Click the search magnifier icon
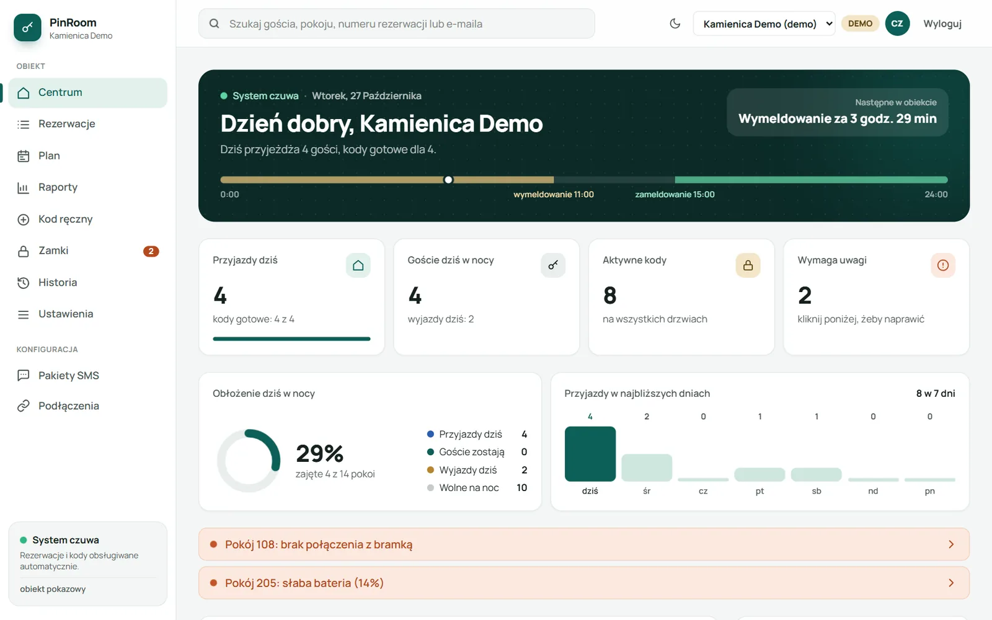 click(x=215, y=24)
